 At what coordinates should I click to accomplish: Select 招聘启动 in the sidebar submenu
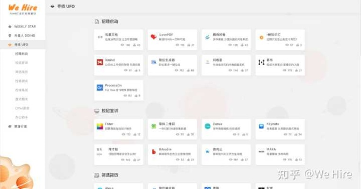22,54
